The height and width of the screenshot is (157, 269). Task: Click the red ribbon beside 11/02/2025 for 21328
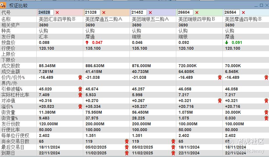pos(127,153)
